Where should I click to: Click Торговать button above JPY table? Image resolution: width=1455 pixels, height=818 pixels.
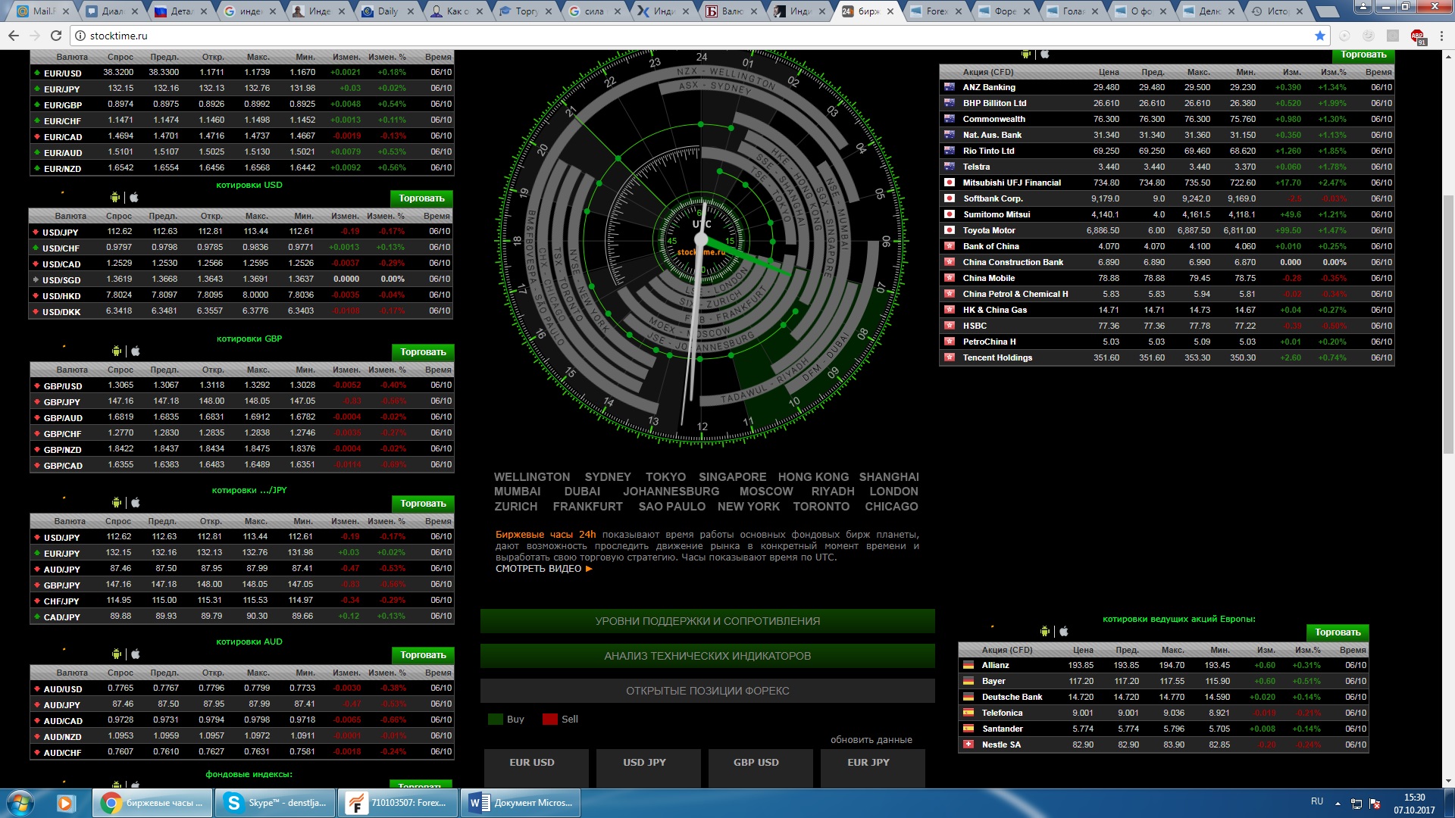pyautogui.click(x=423, y=504)
